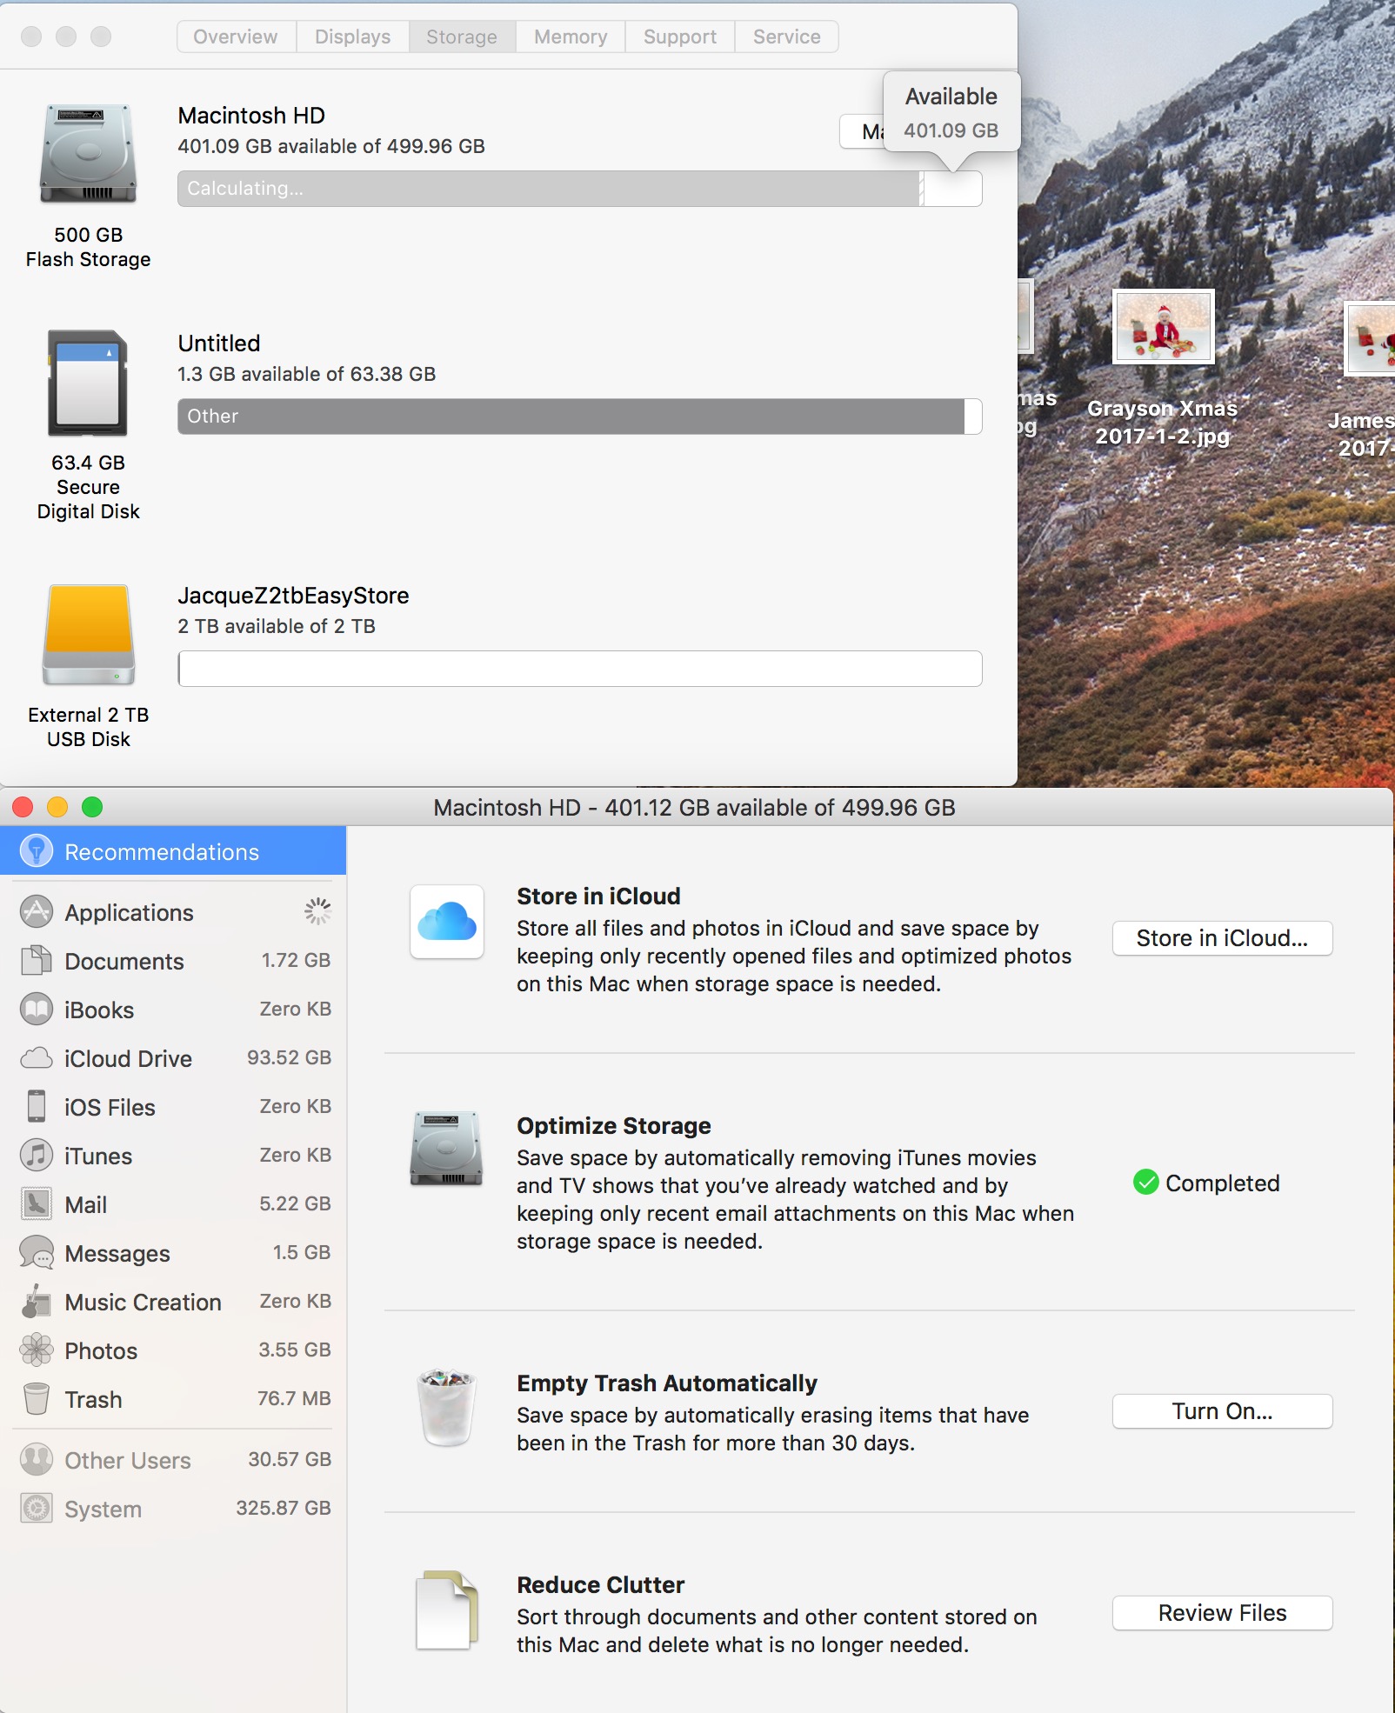Select the Documents 1.72 GB size
Screen dimensions: 1395x1713
coord(296,960)
